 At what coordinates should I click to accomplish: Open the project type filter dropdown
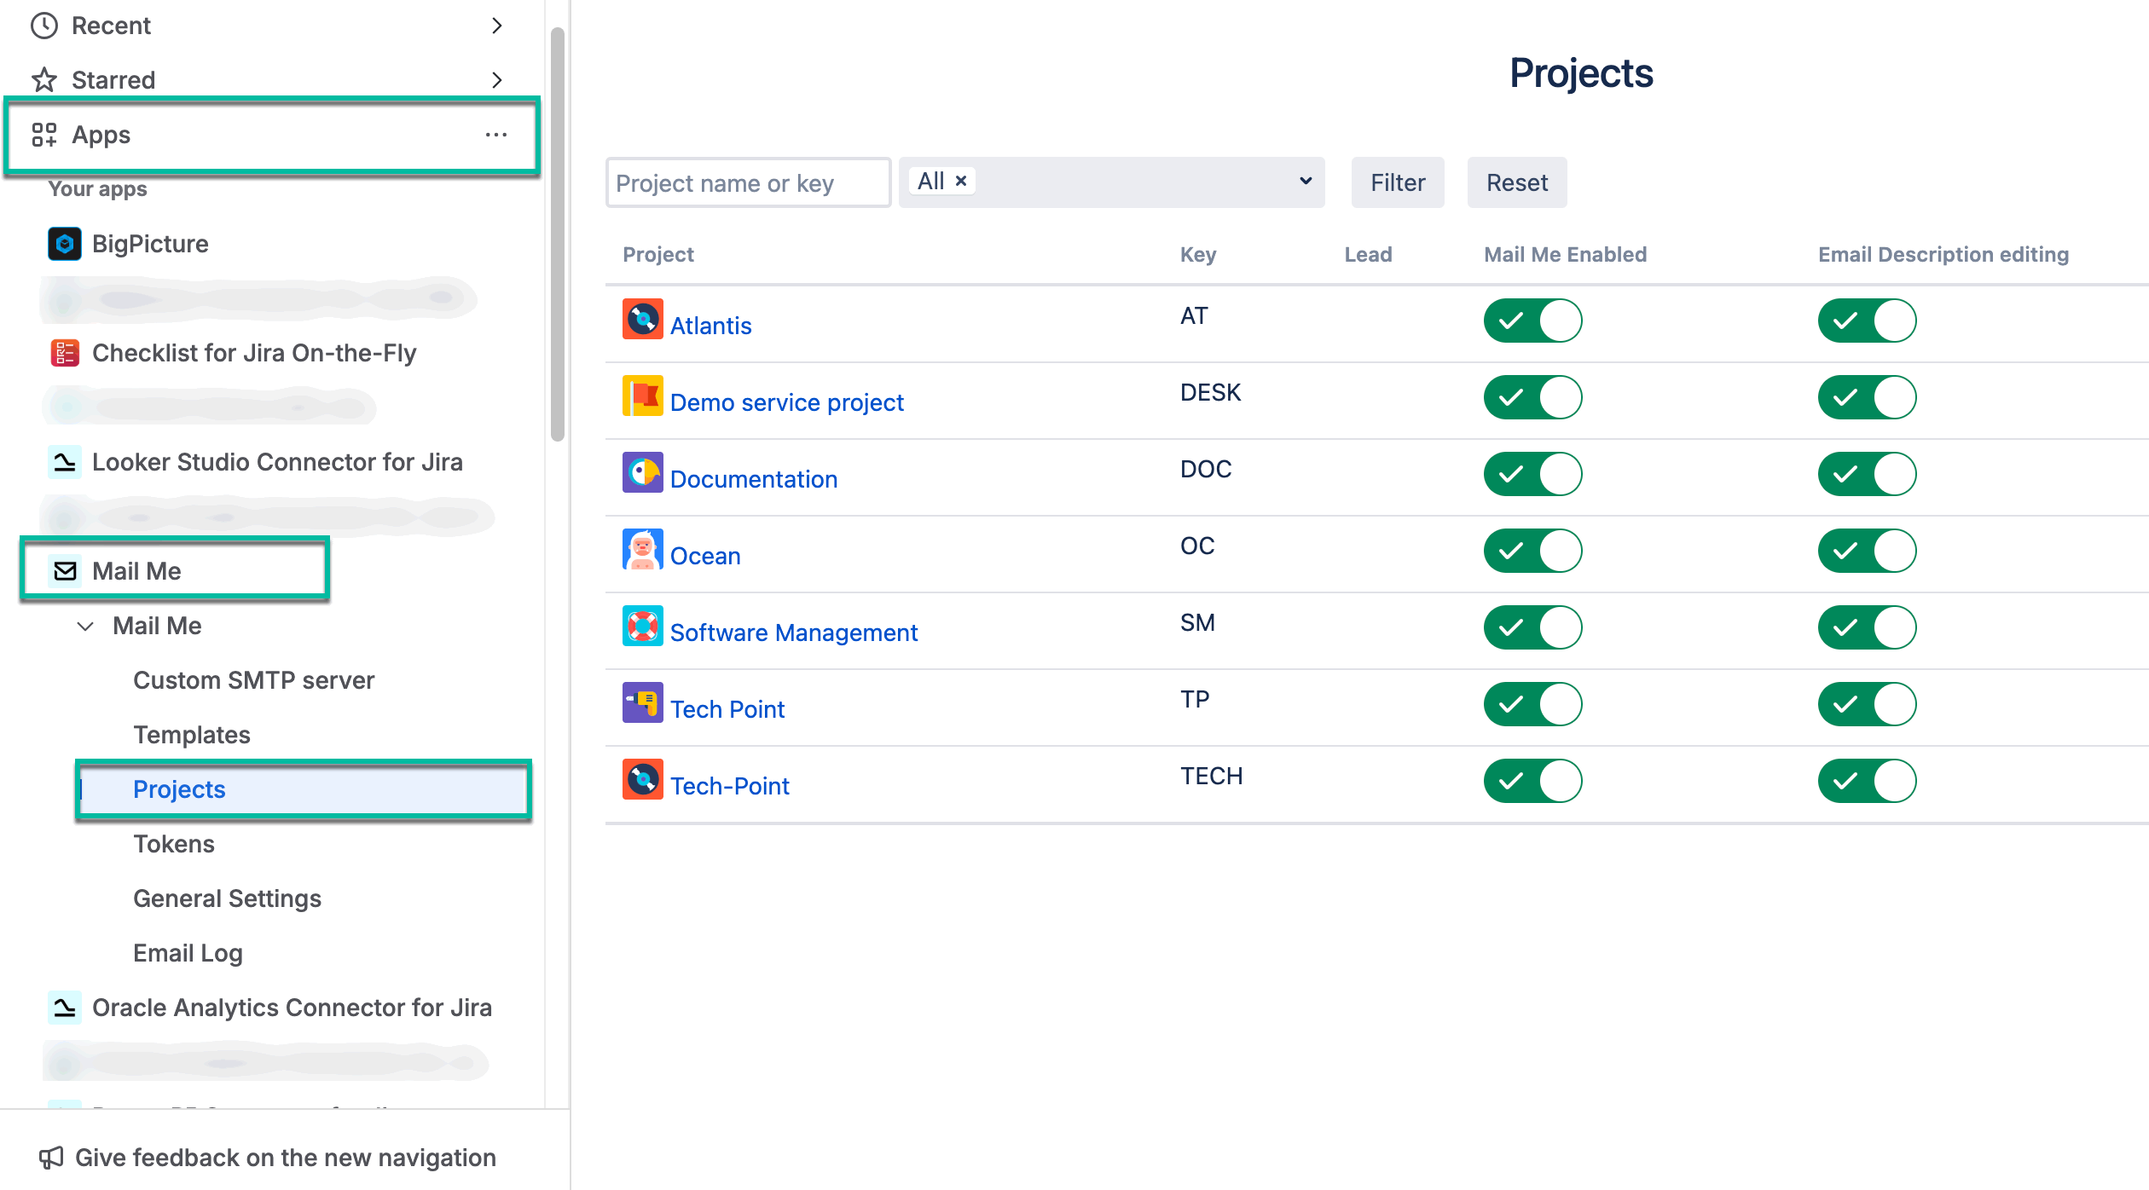[x=1305, y=182]
